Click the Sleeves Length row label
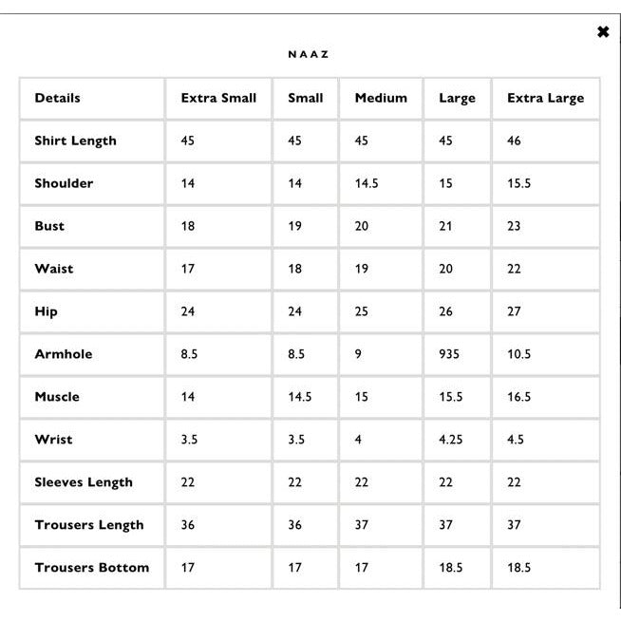621x621 pixels. click(x=84, y=482)
